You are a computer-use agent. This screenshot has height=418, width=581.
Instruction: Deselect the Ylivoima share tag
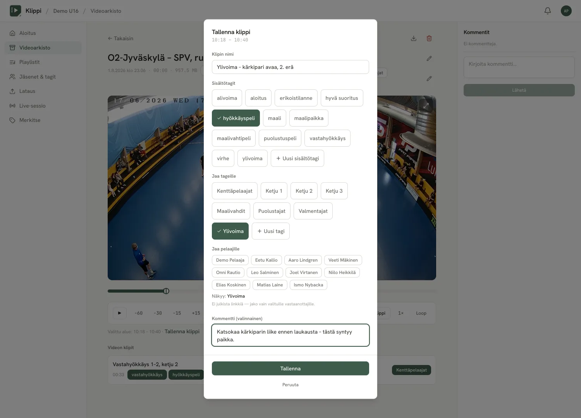point(230,231)
